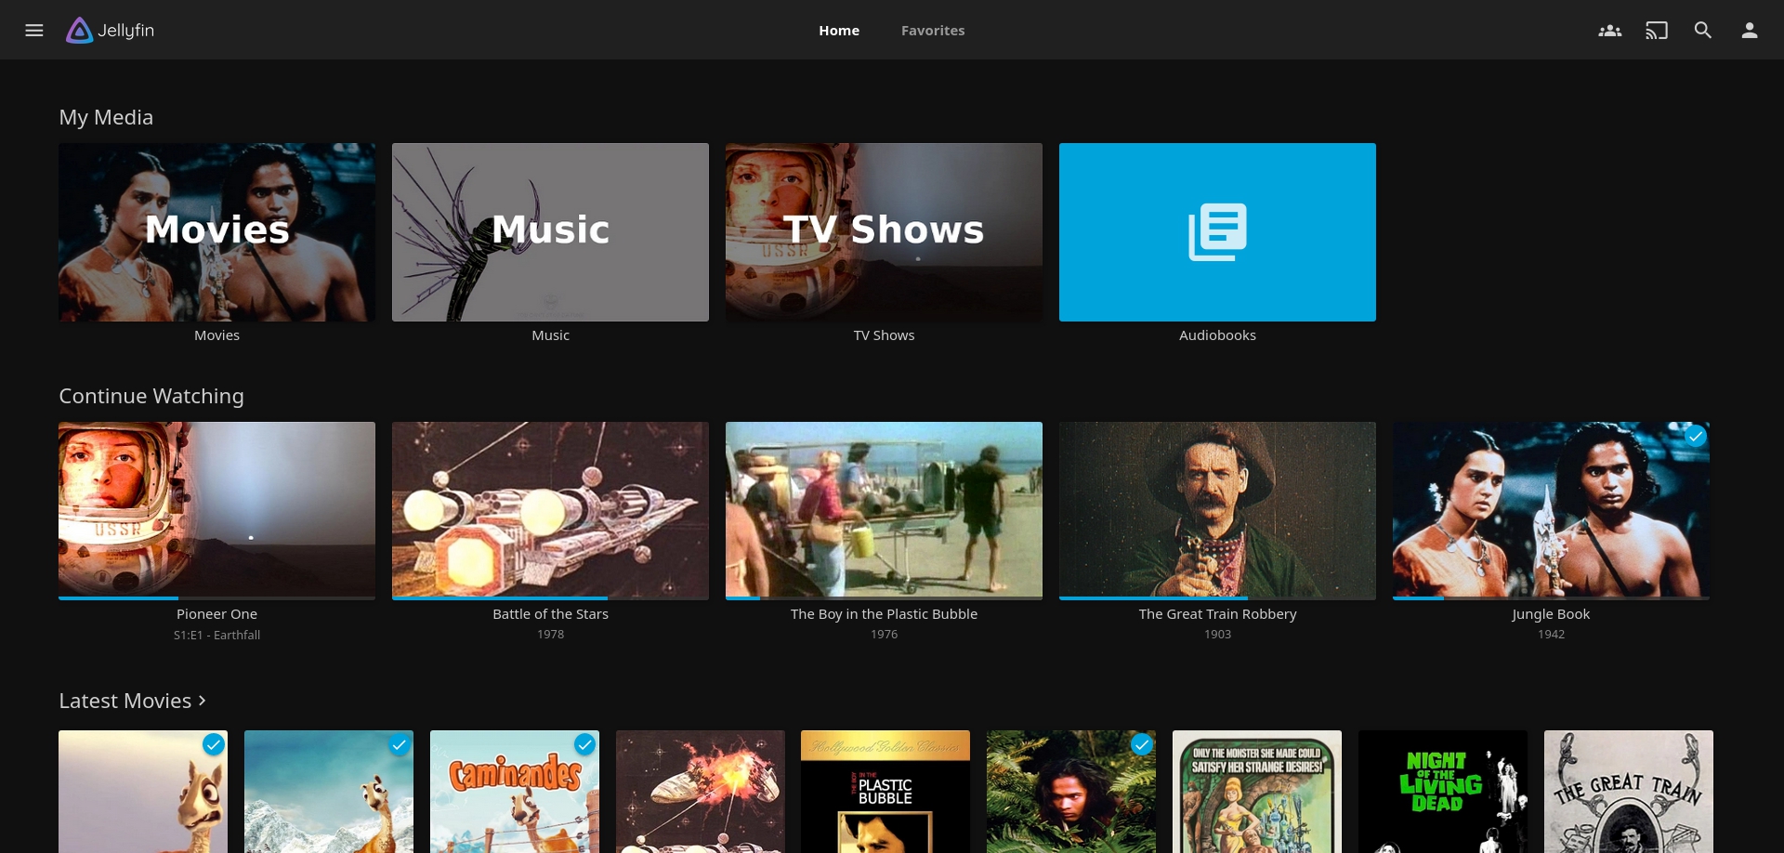Screen dimensions: 1784x853
Task: Click the Pioneer One progress bar
Action: point(217,598)
